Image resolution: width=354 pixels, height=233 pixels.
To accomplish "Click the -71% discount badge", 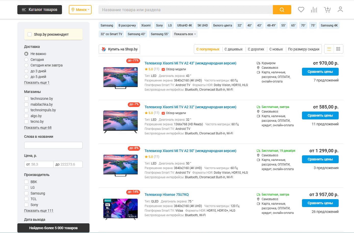I will [x=133, y=61].
